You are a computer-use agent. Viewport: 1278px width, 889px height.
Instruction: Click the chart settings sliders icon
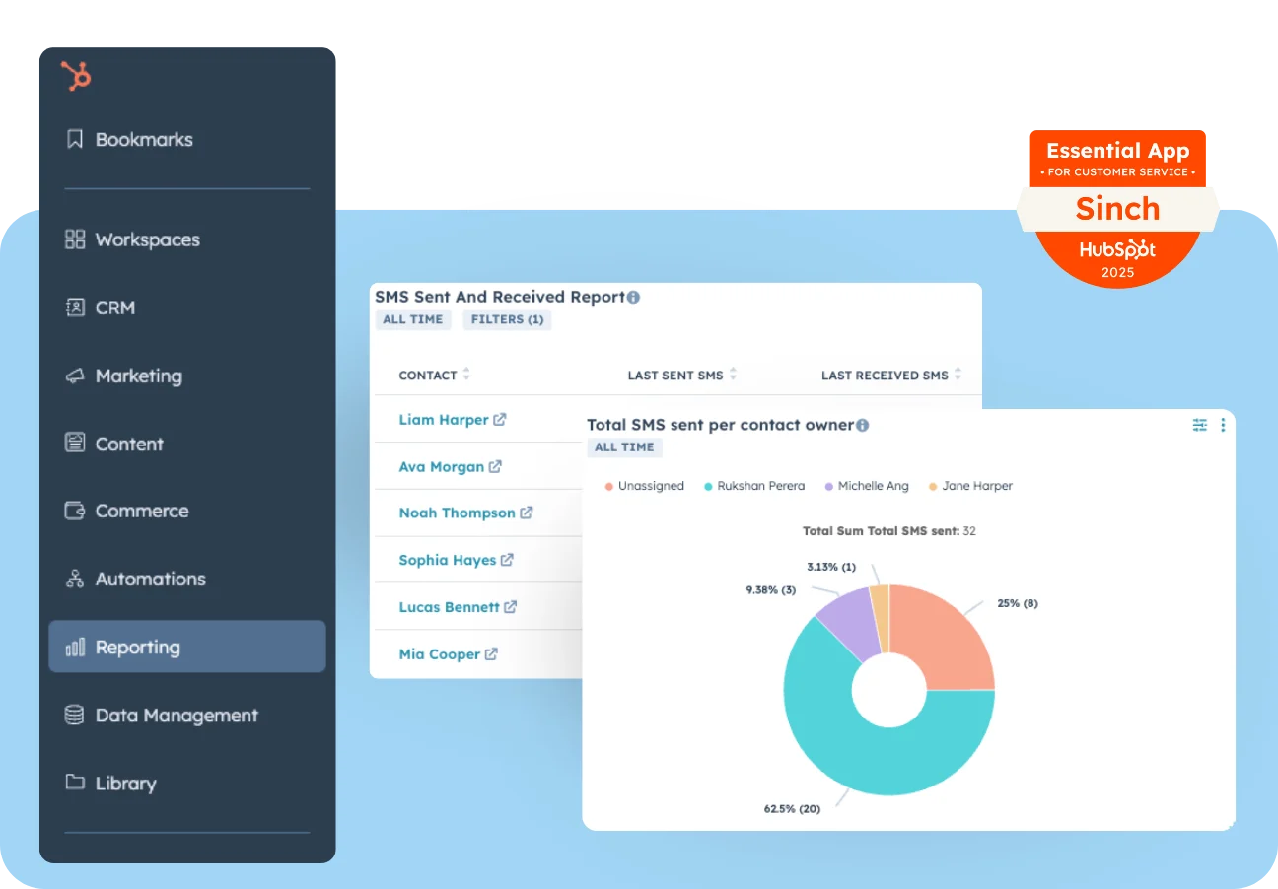(1199, 425)
